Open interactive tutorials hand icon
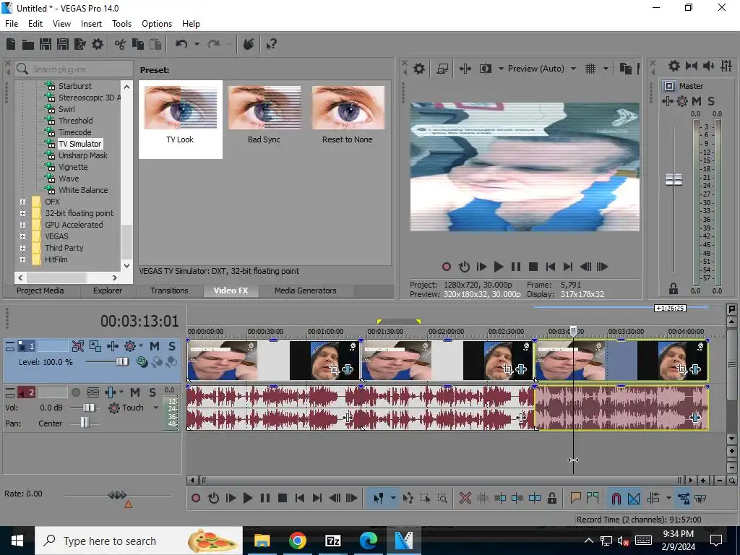The width and height of the screenshot is (740, 555). click(x=249, y=44)
